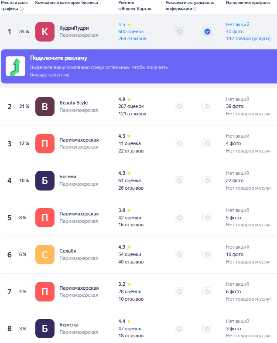This screenshot has height=343, width=277.
Task: Click '28 оценок' text
Action: [x=130, y=291]
